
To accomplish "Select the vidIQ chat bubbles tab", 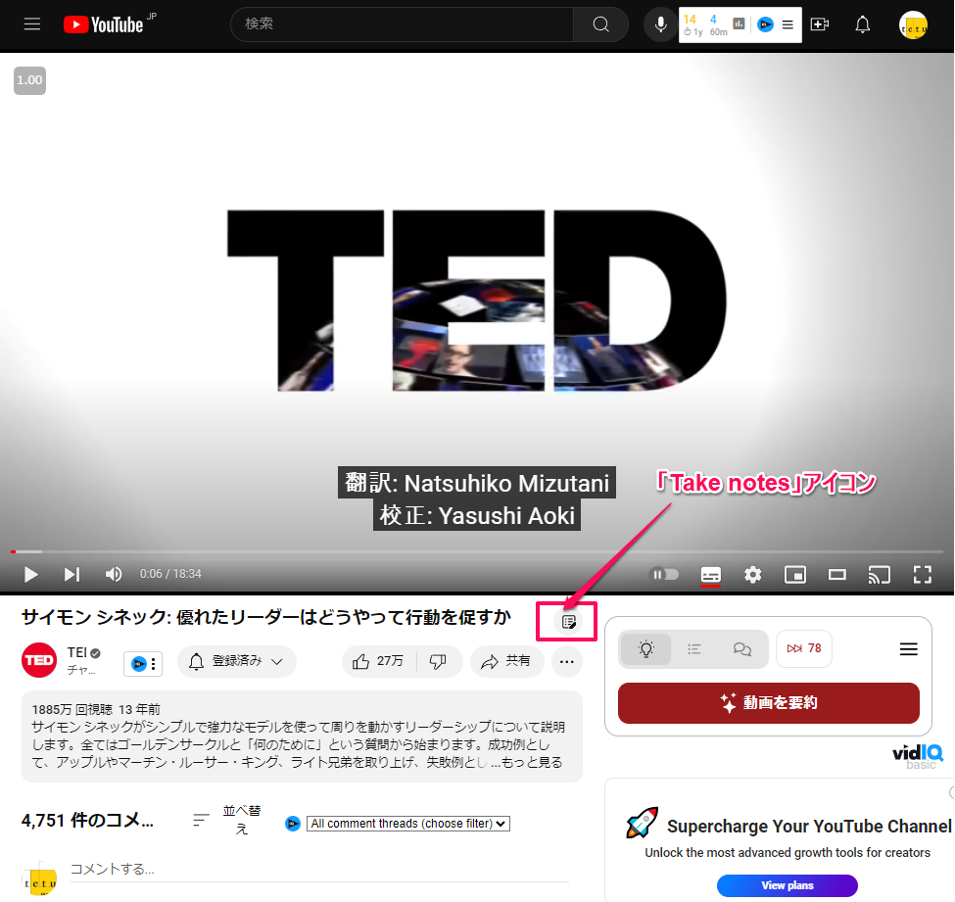I will click(x=741, y=649).
